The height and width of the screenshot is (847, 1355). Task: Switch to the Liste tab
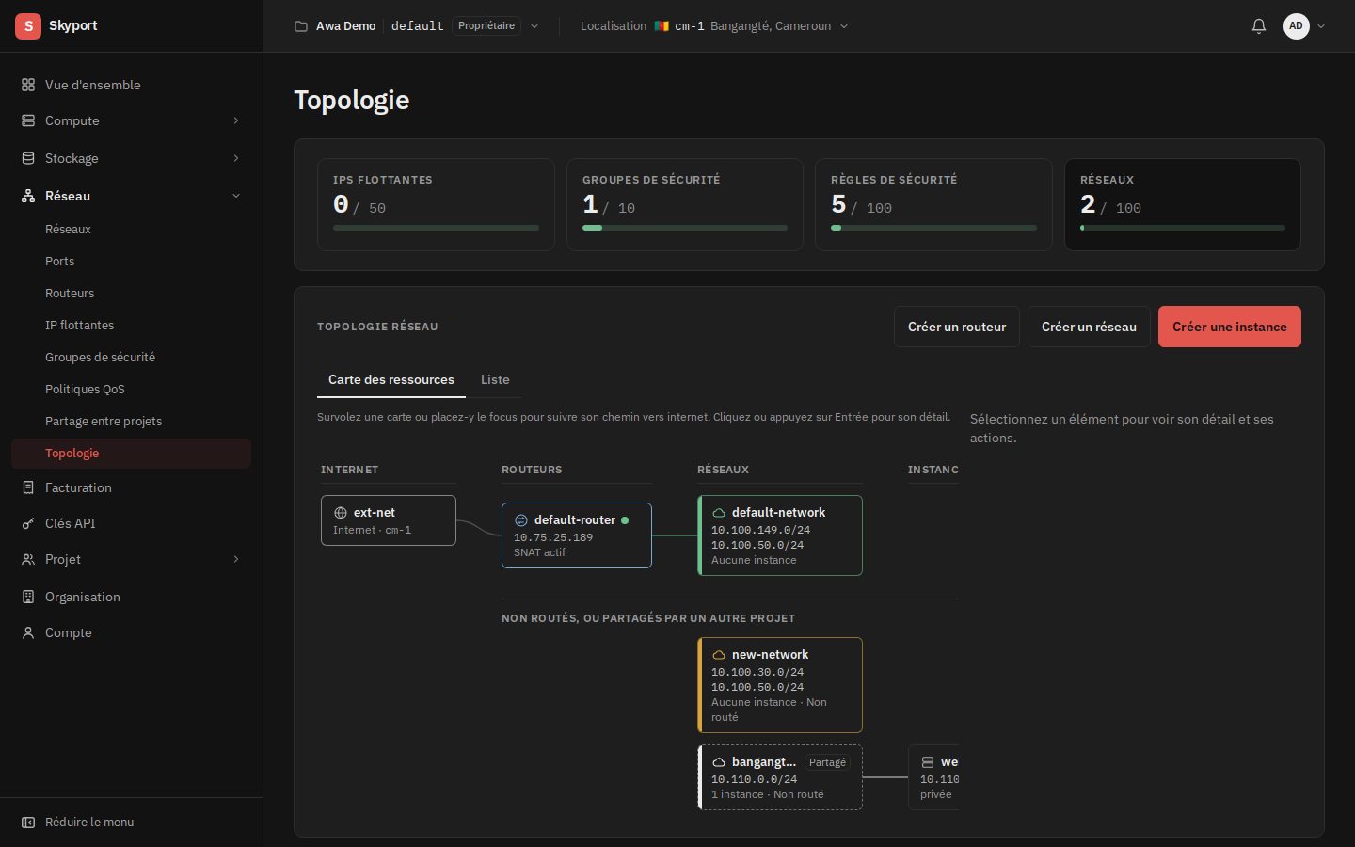495,379
